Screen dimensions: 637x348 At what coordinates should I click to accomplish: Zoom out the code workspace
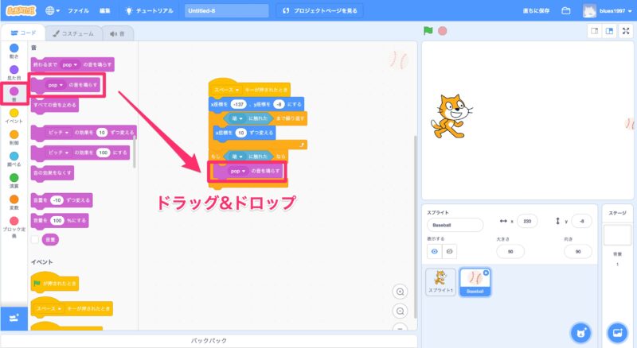[401, 311]
